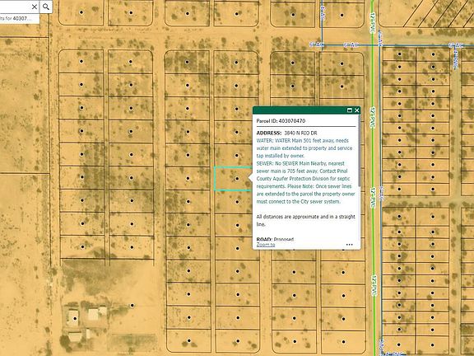Click the magnifier search button
This screenshot has width=474, height=356.
[x=46, y=7]
